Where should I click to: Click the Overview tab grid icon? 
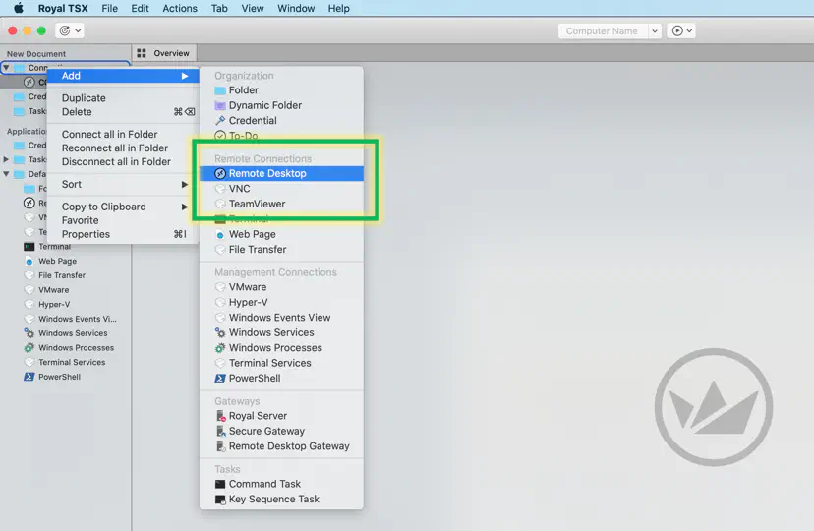point(143,53)
